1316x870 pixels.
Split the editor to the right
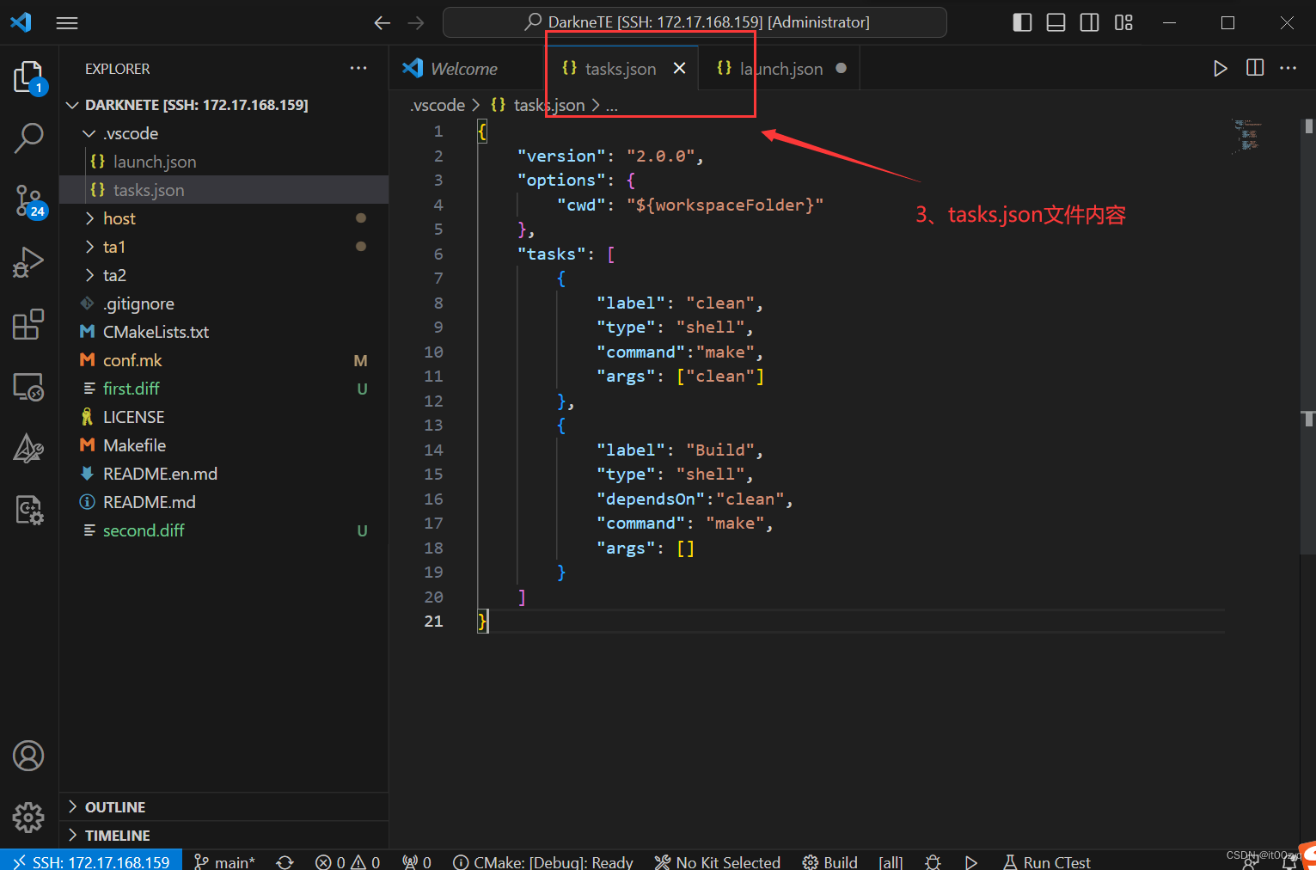coord(1255,68)
